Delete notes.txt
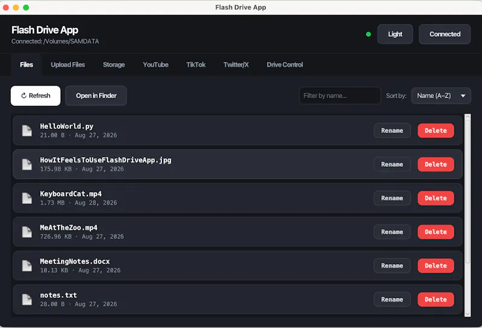Viewport: 482px width, 328px height. click(436, 300)
